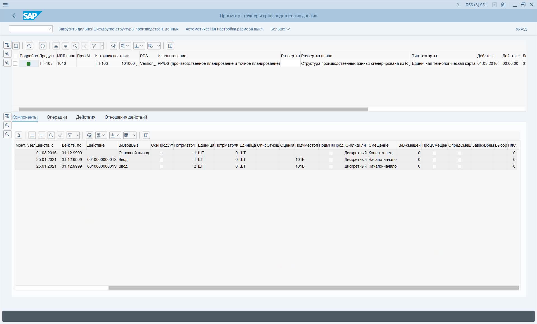Show details in the Компоненты table toolbar
Viewport: 537px width, 324px height.
[x=19, y=135]
